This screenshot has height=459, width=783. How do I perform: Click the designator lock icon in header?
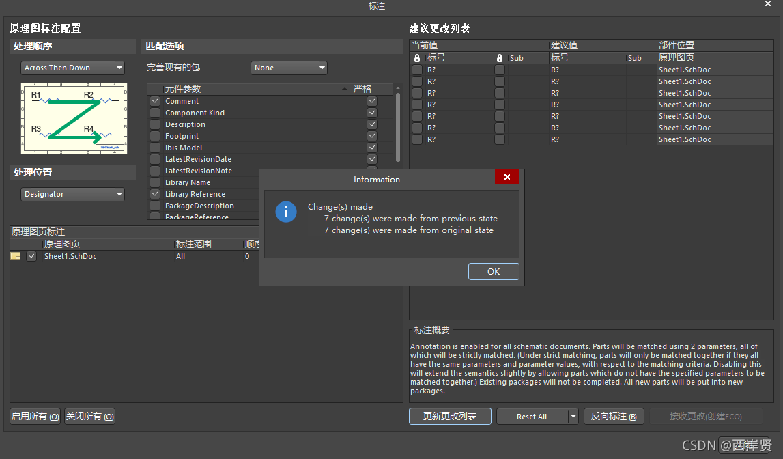417,58
